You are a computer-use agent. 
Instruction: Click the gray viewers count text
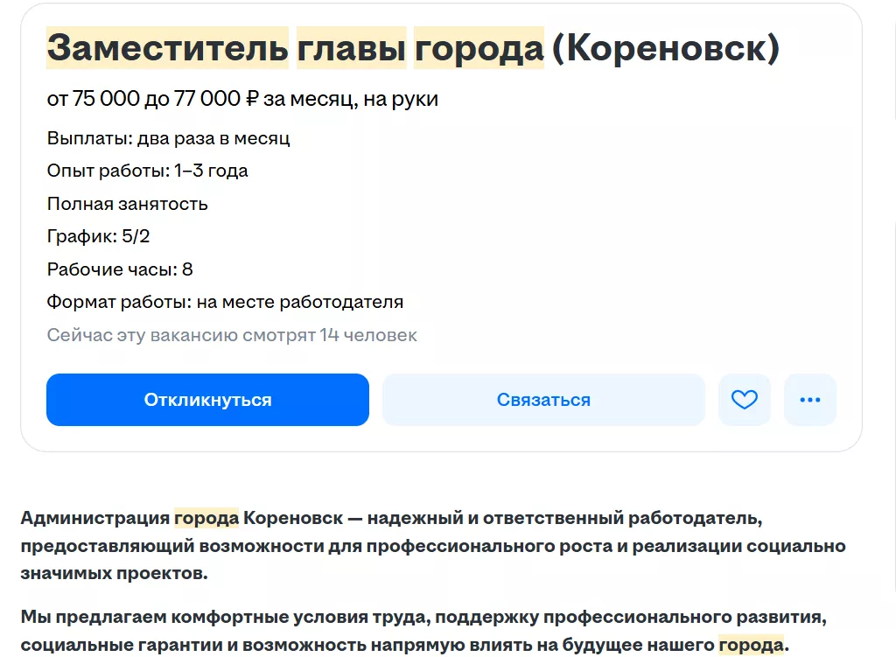[232, 335]
